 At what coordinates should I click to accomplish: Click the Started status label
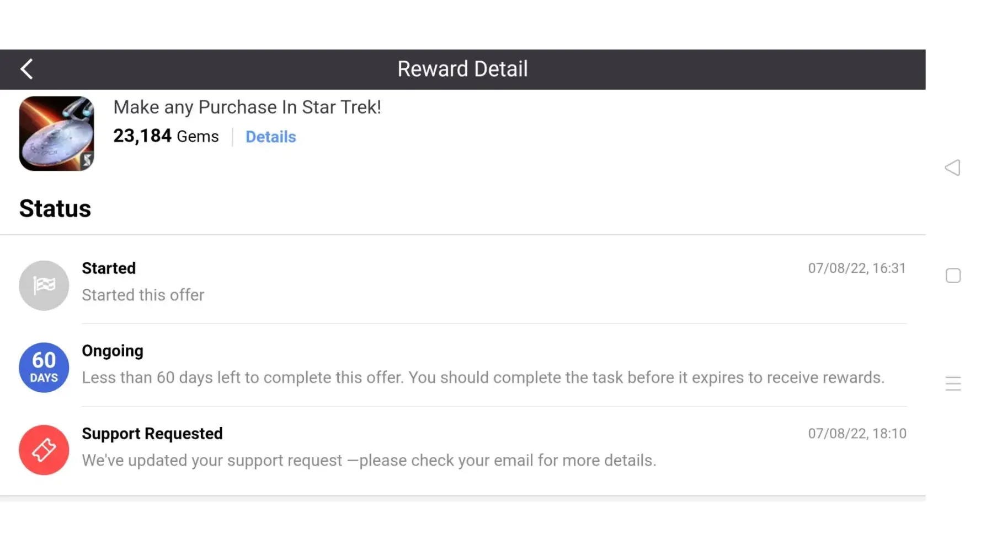tap(109, 268)
